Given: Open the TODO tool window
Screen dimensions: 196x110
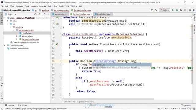Looking at the screenshot, I should pyautogui.click(x=22, y=105).
